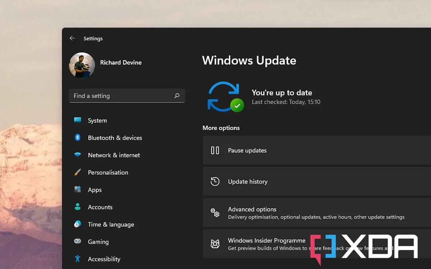Click the Bluetooth icon in the sidebar

coord(78,138)
